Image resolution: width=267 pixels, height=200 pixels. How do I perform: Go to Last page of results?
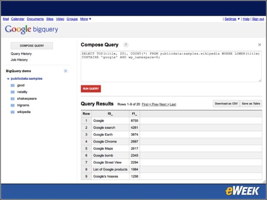173,104
